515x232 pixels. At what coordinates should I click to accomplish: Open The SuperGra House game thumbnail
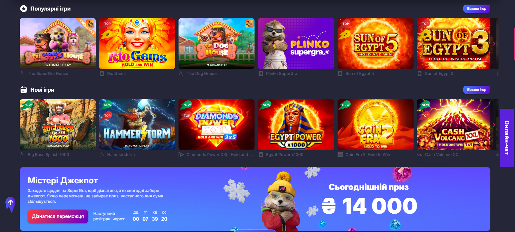coord(58,44)
